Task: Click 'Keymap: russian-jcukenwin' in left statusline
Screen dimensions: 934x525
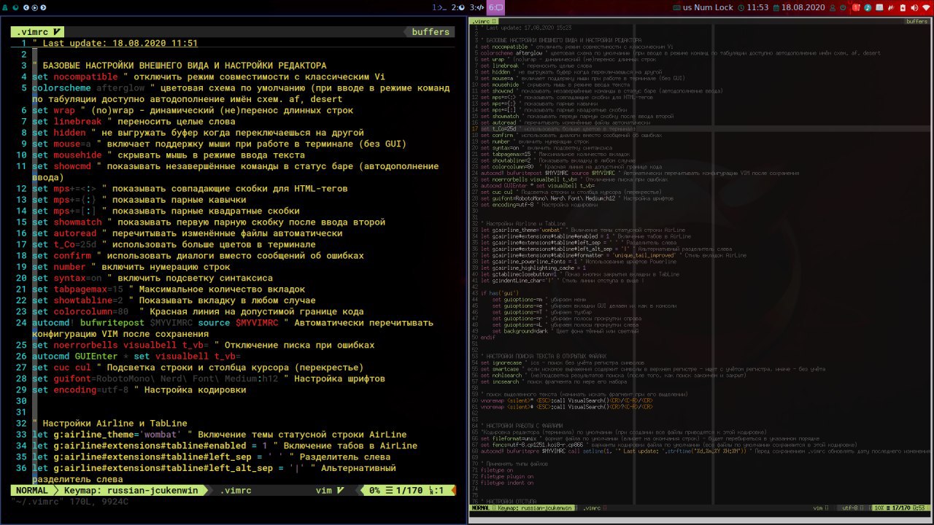Action: (x=130, y=491)
